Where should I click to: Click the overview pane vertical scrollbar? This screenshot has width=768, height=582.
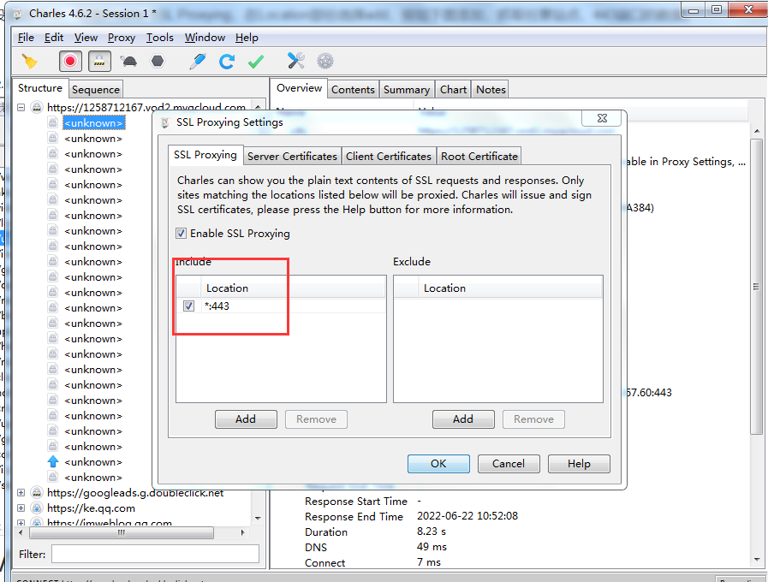tap(757, 287)
